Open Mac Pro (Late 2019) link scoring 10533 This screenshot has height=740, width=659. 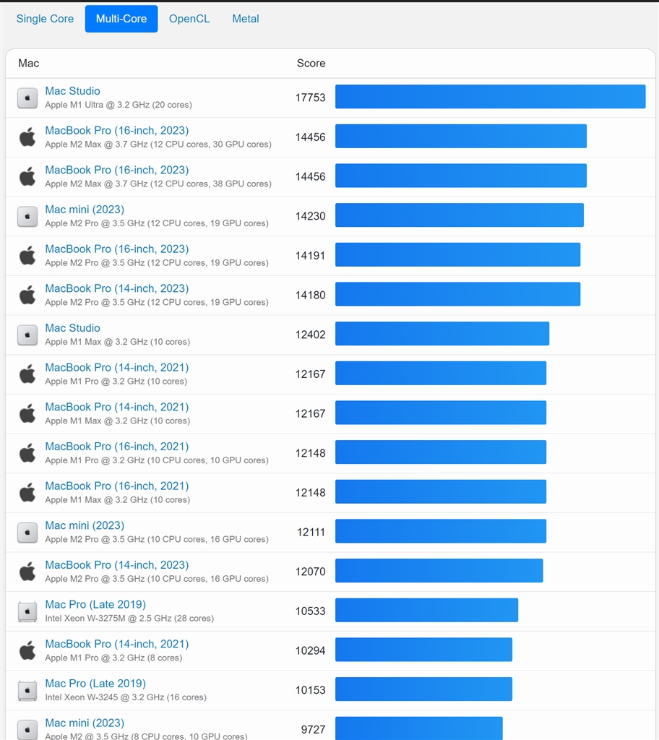(95, 604)
